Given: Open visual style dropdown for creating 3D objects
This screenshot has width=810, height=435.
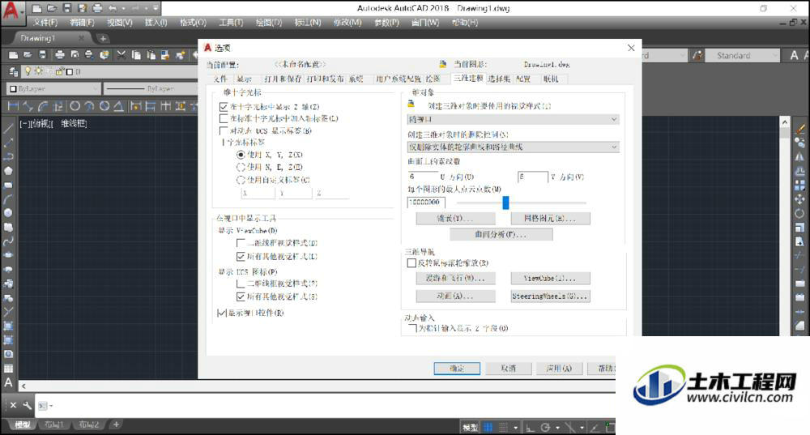Looking at the screenshot, I should coord(513,119).
